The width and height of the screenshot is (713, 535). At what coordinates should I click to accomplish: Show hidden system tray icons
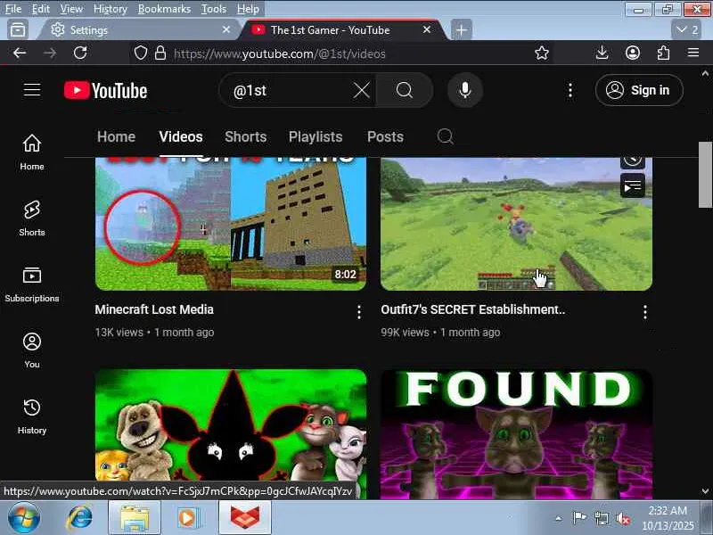point(559,518)
